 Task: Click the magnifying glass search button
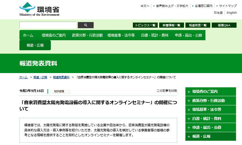pos(86,25)
